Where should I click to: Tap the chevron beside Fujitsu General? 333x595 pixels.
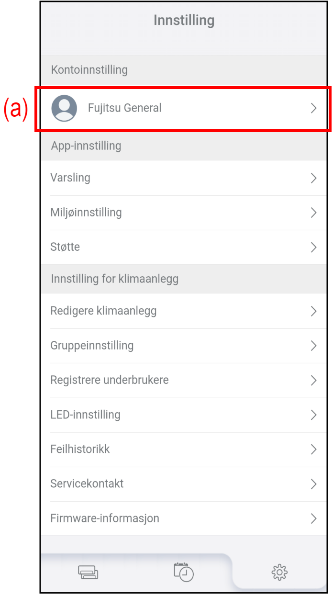tap(314, 108)
